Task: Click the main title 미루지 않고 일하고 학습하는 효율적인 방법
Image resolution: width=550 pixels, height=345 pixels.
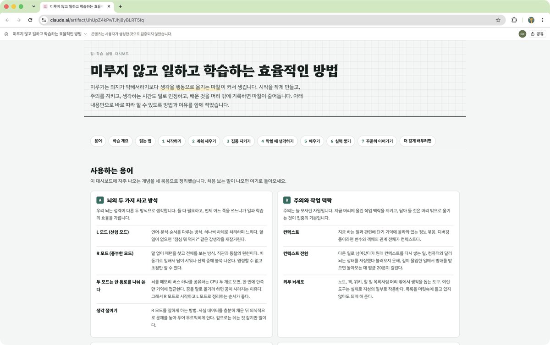Action: coord(214,71)
